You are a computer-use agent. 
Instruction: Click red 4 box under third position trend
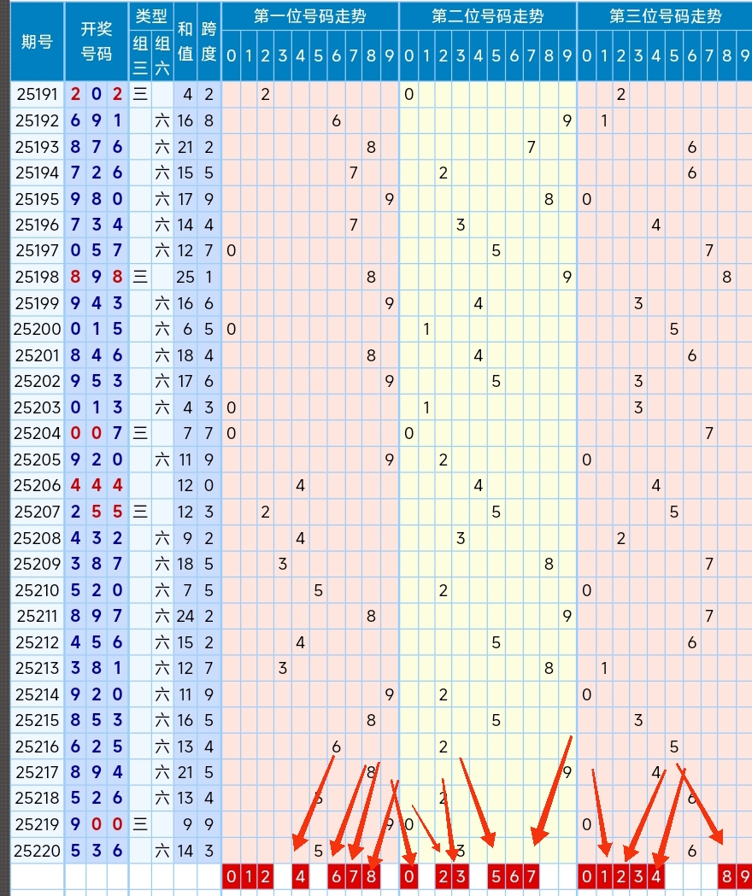pyautogui.click(x=656, y=876)
